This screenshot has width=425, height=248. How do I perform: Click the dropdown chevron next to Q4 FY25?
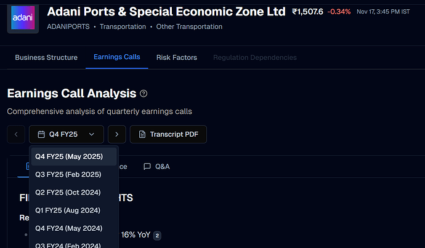tap(91, 134)
